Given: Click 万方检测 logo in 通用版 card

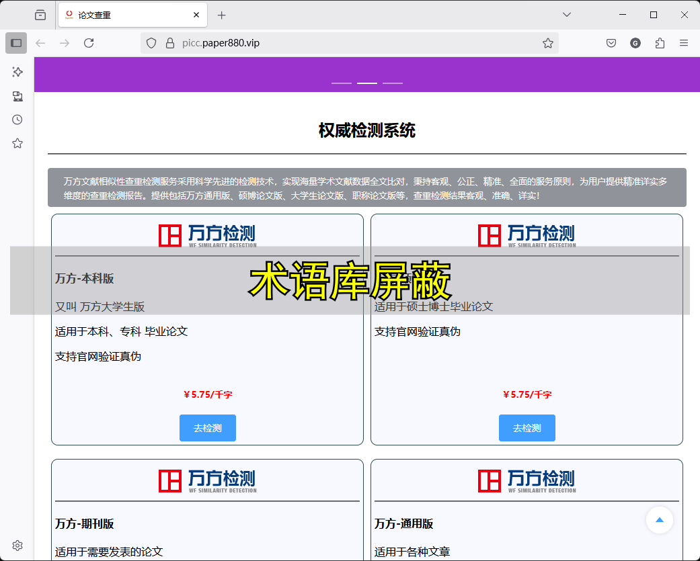Looking at the screenshot, I should (527, 481).
